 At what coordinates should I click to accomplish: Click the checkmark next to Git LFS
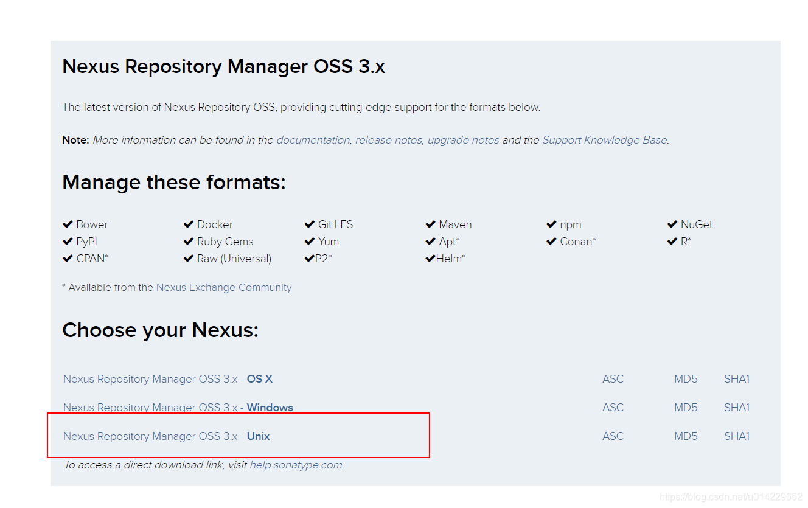310,224
